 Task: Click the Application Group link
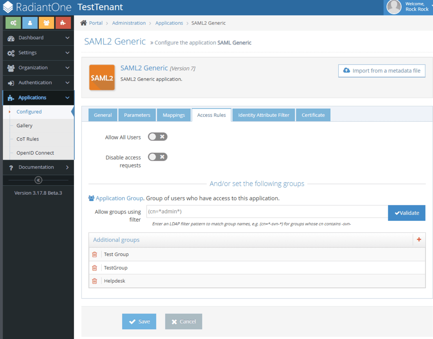point(119,198)
